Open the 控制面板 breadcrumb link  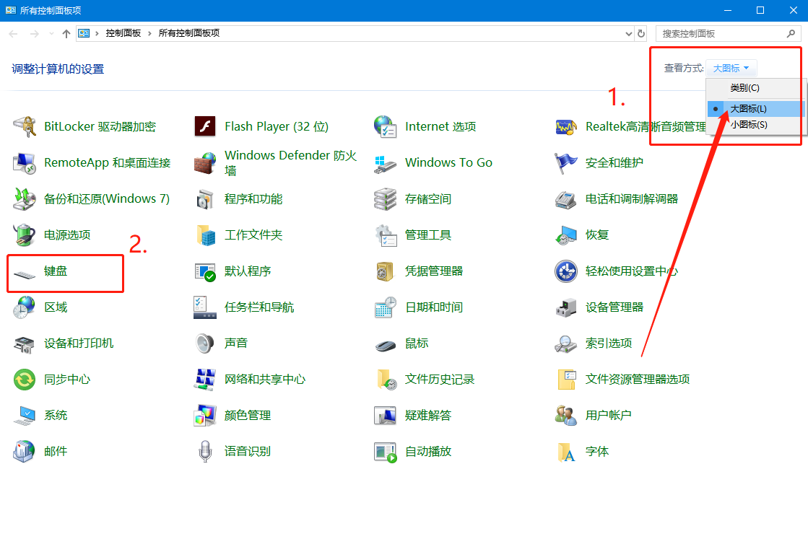125,33
